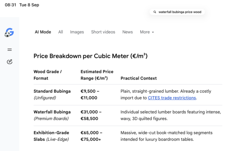Switch to the AI Mode tab
This screenshot has height=151, width=248.
coord(43,32)
